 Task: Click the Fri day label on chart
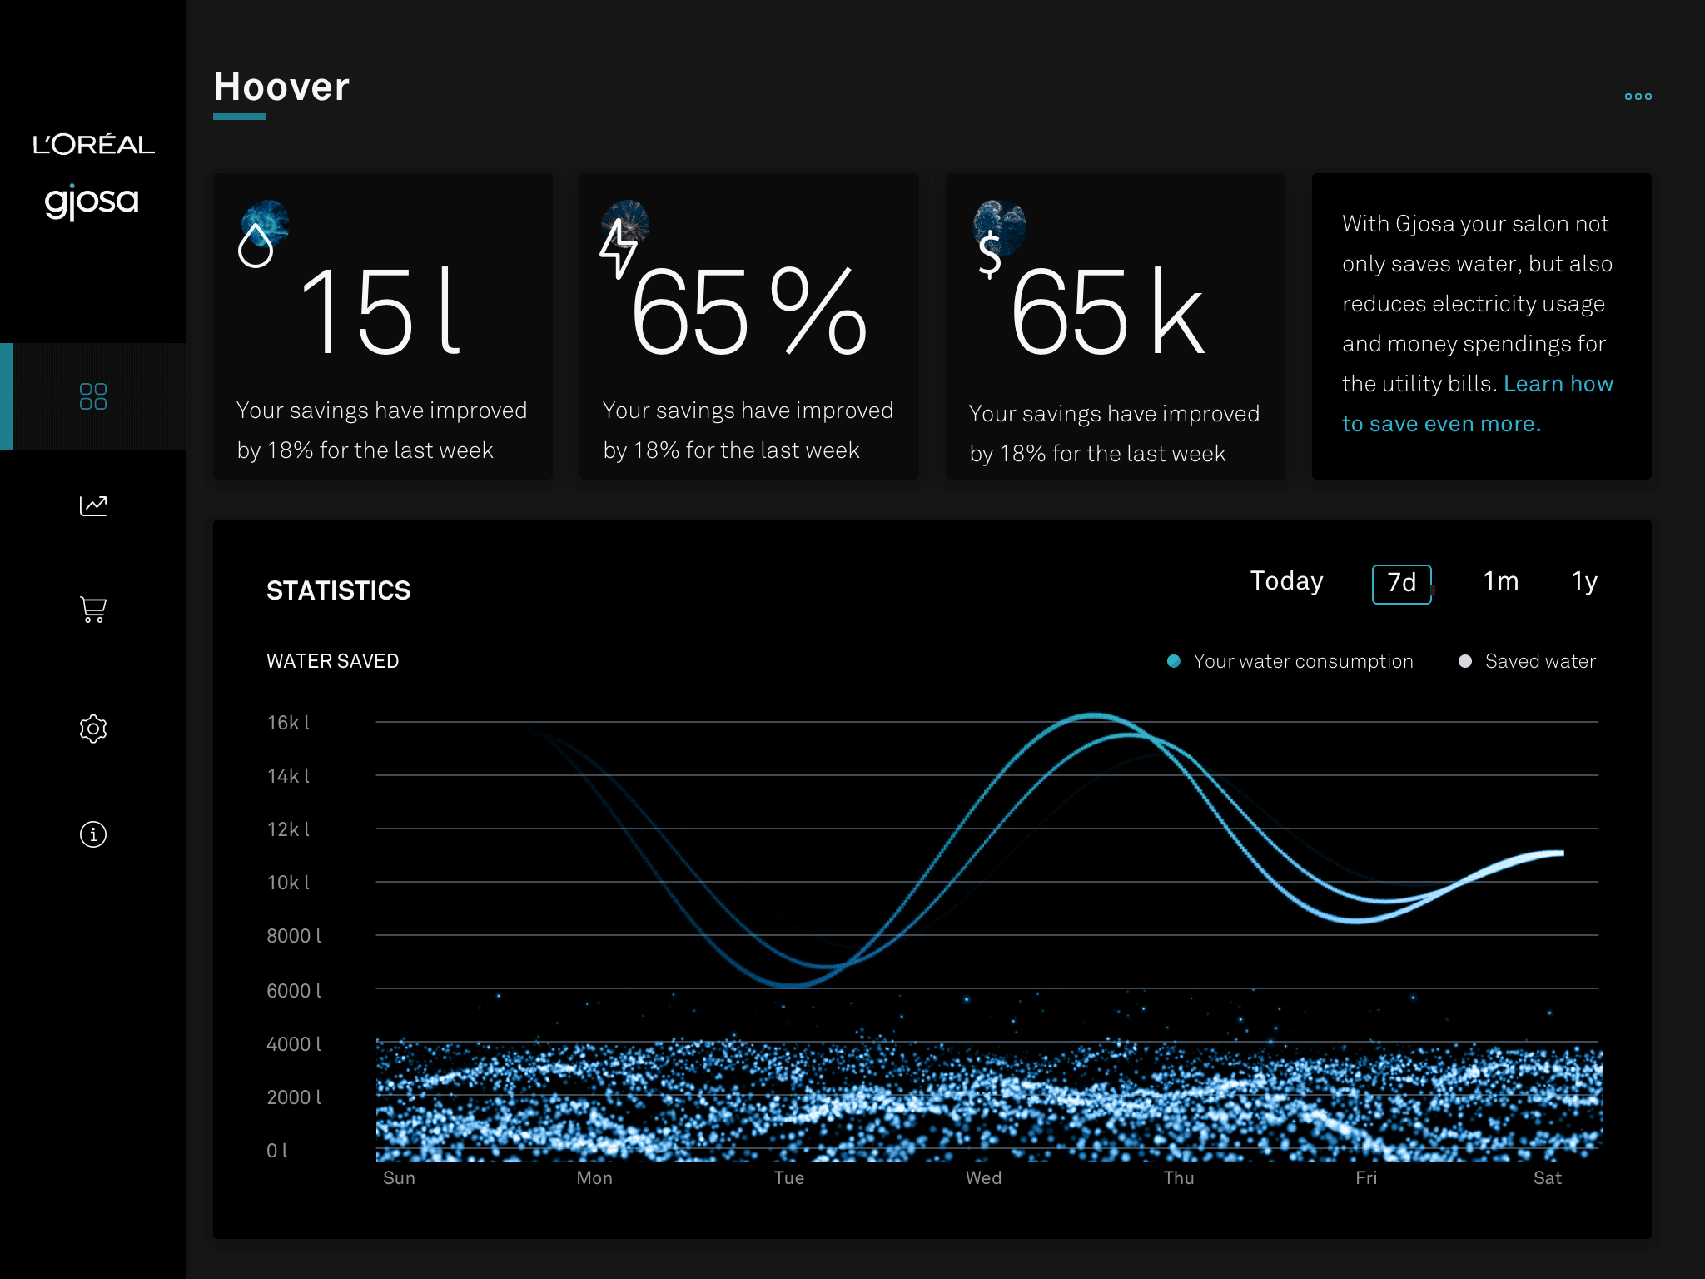point(1366,1178)
